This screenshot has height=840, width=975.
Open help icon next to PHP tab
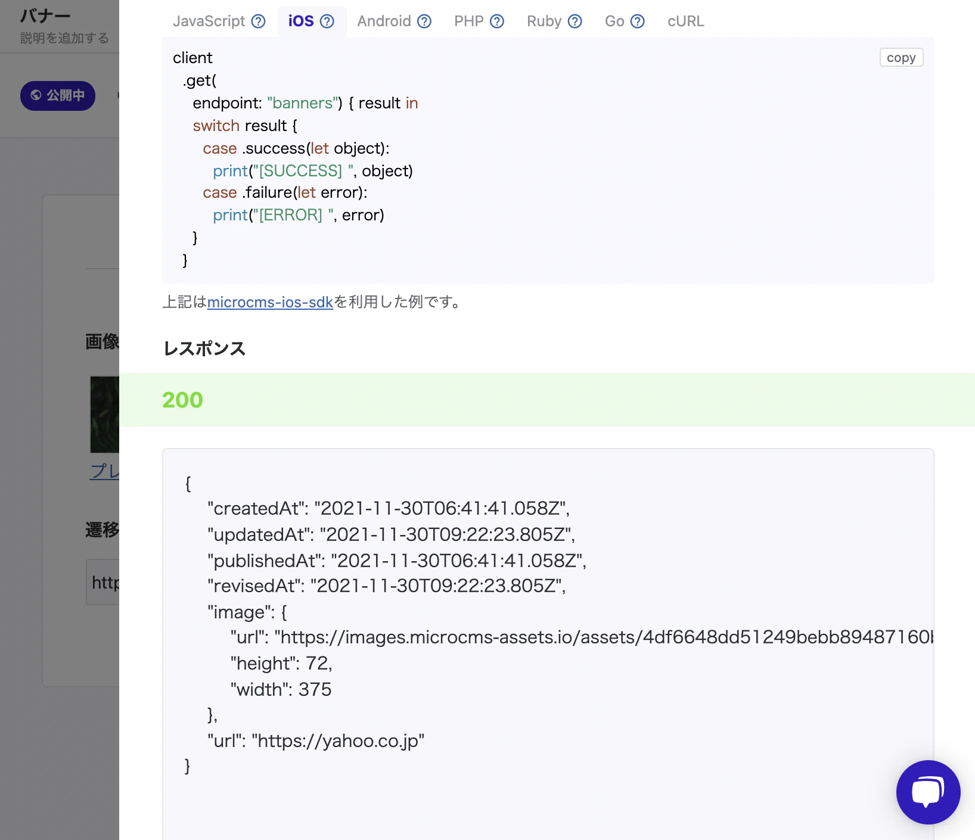coord(497,21)
